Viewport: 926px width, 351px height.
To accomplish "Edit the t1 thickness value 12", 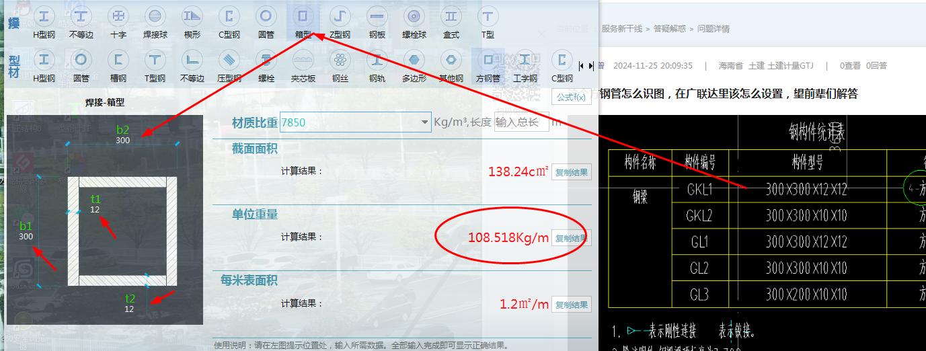I will click(x=95, y=210).
